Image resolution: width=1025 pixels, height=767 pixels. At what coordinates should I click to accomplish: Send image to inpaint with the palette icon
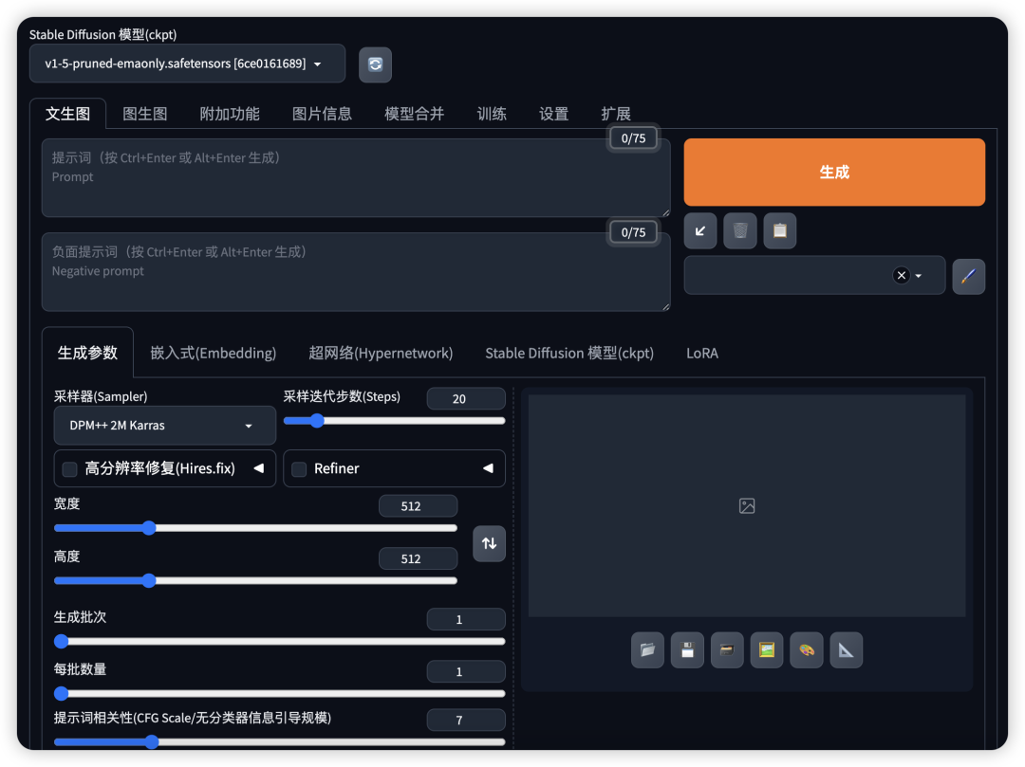(807, 649)
